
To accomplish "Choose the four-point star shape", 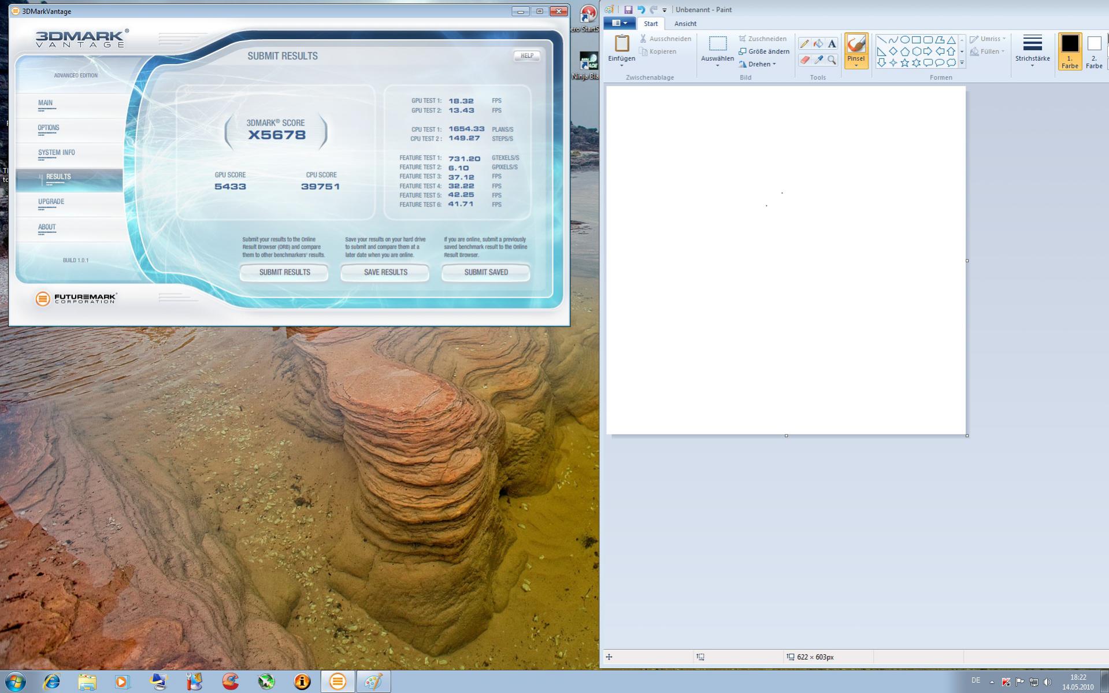I will [x=893, y=62].
